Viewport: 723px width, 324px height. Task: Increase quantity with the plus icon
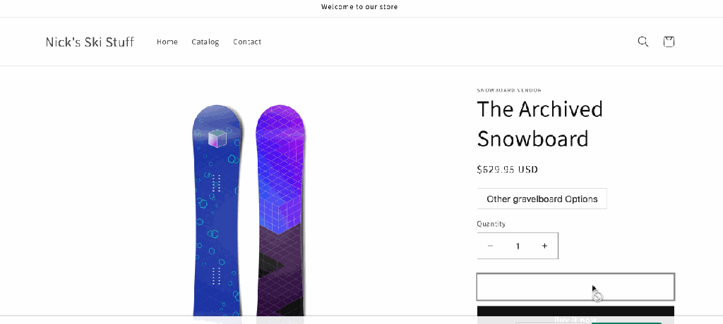(544, 246)
